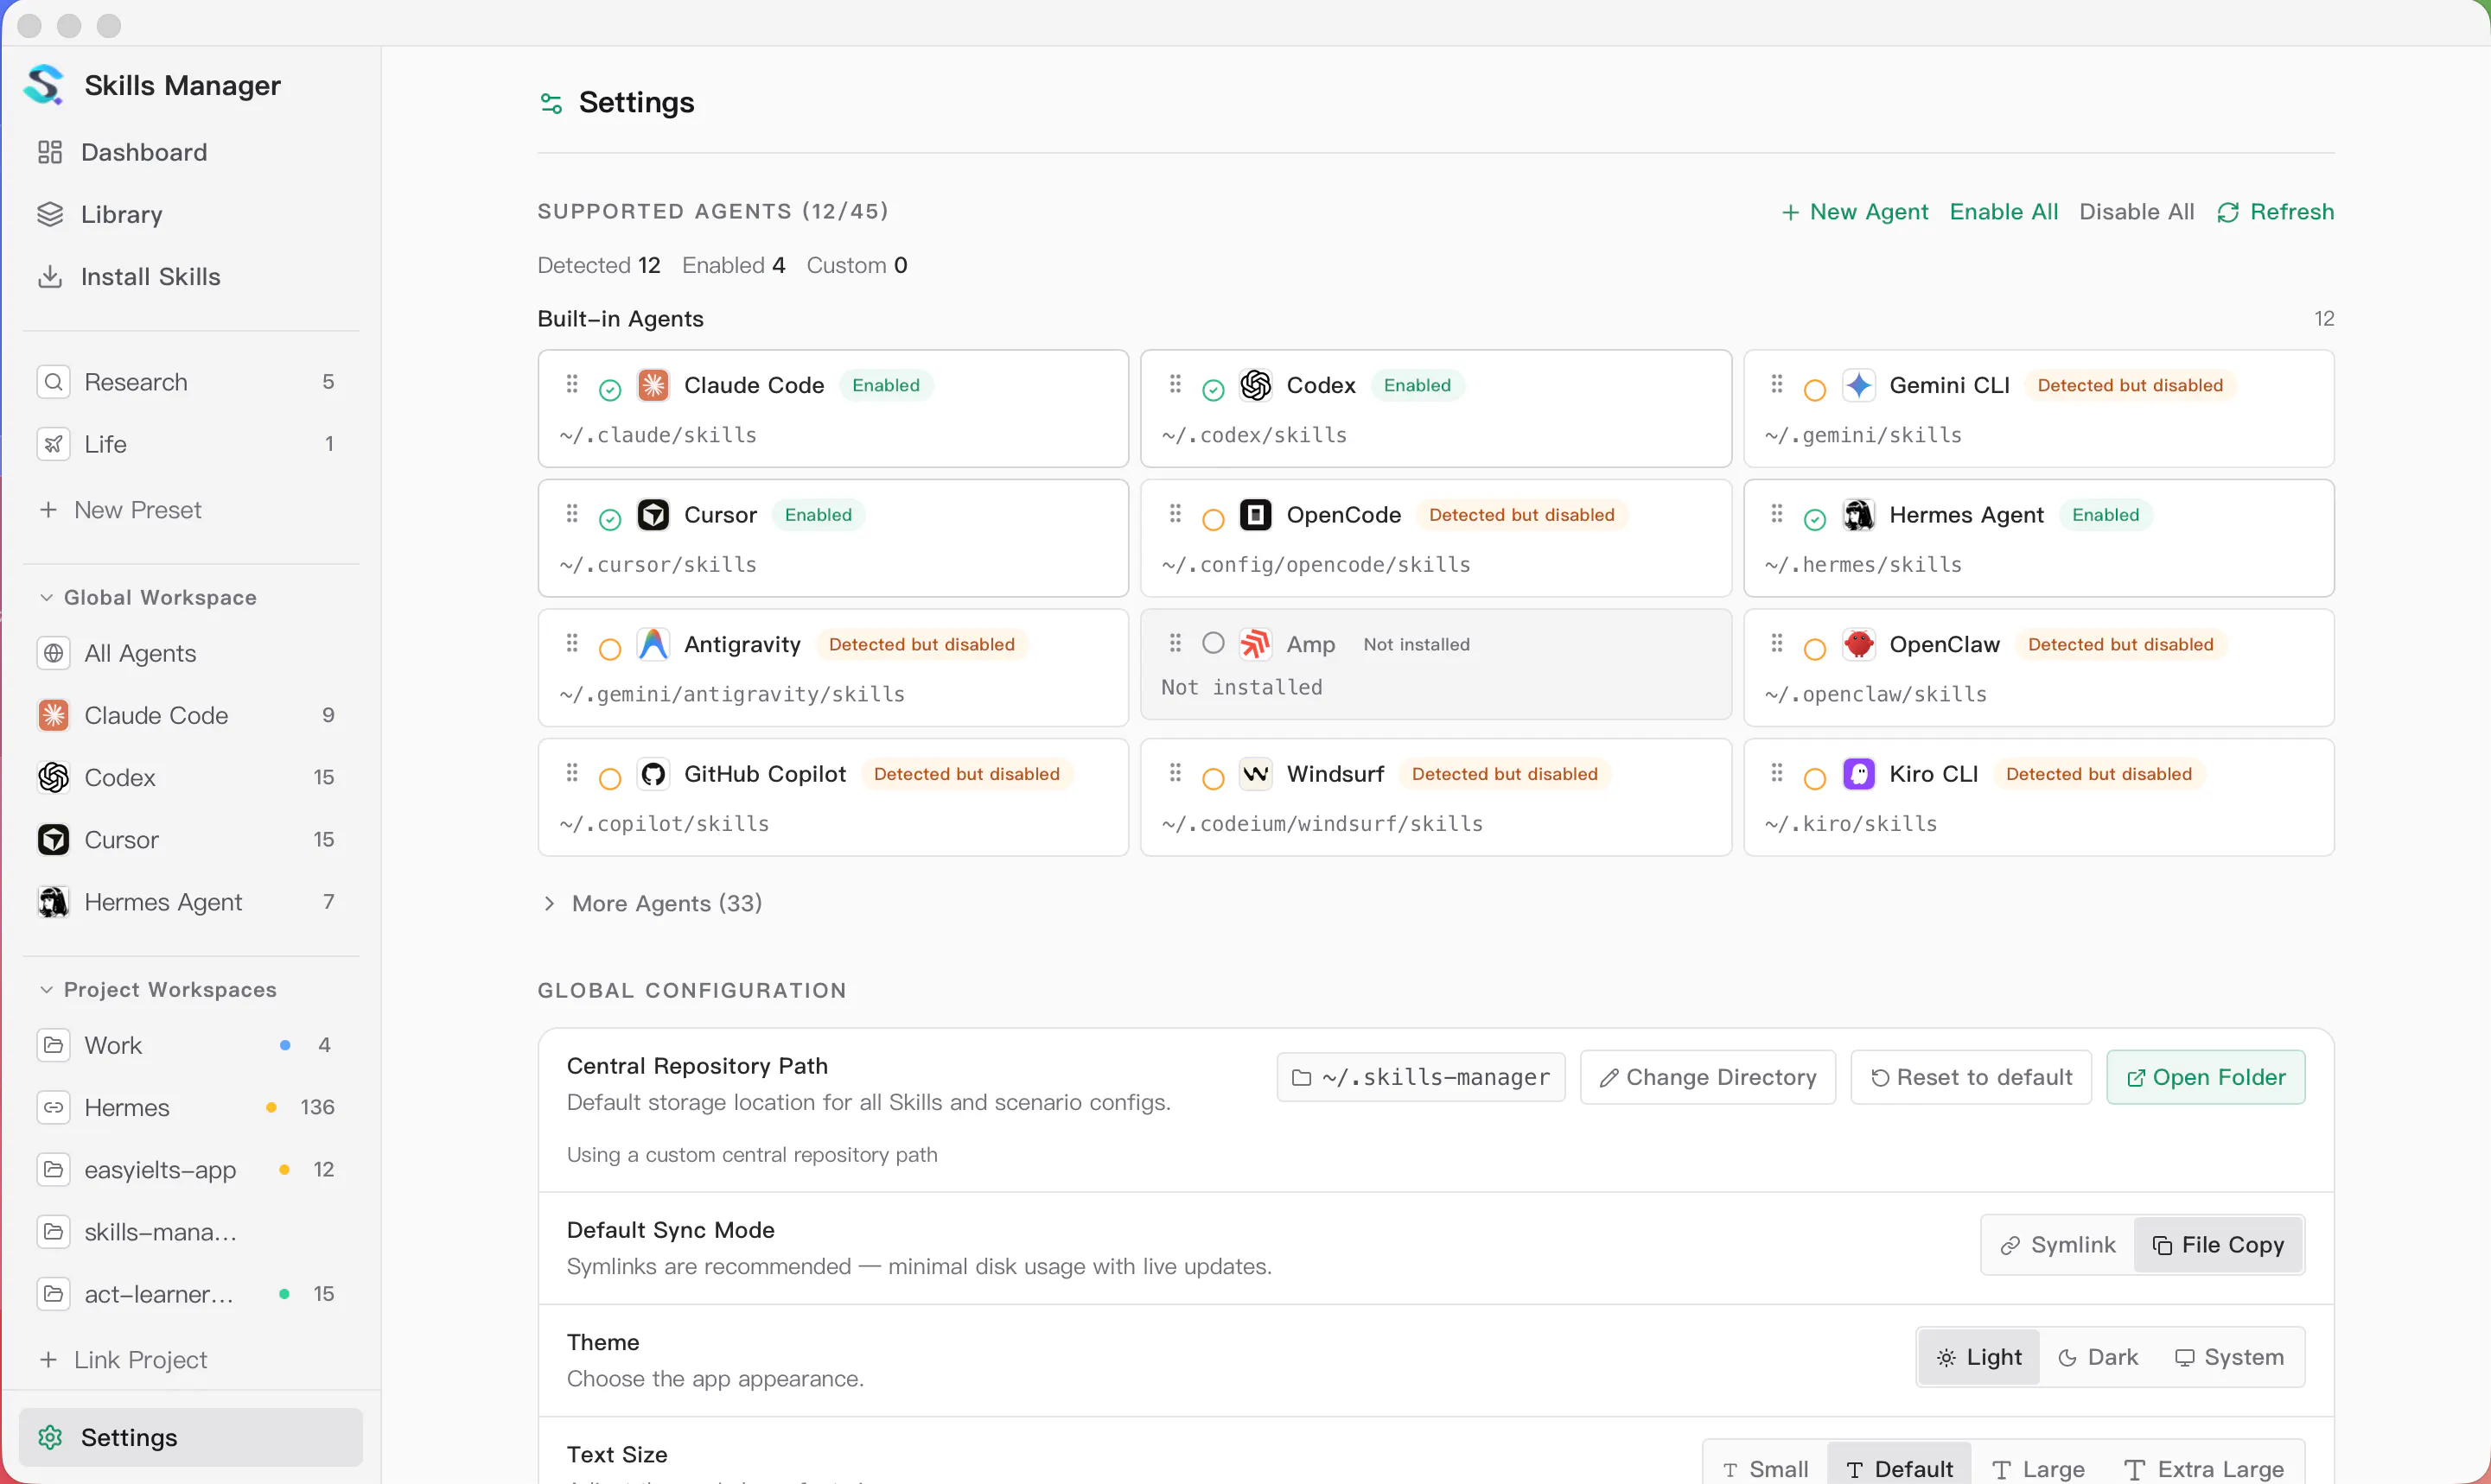Enable the Windsurf agent circle
This screenshot has width=2491, height=1484.
tap(1214, 779)
